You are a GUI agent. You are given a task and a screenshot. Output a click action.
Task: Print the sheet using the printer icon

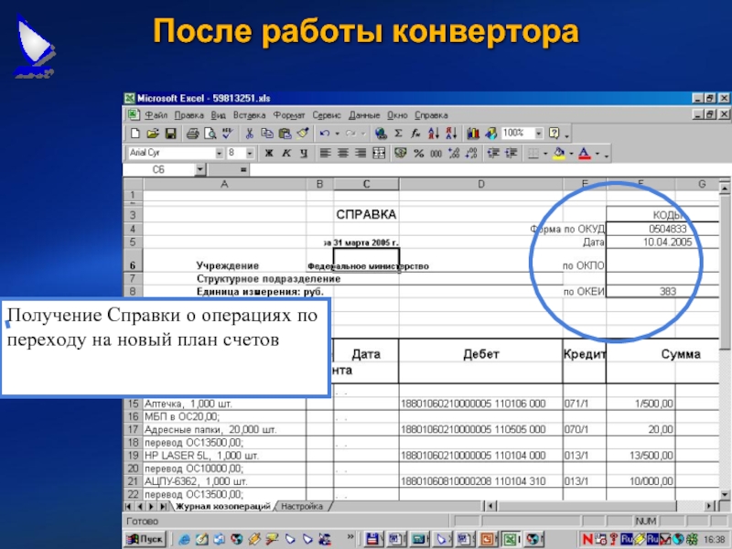[x=192, y=134]
